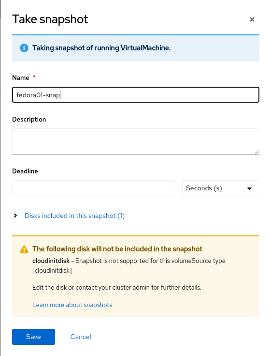Focus the Name field containing fedora01-snap
Viewport: 271px width, 356px height.
pos(136,94)
